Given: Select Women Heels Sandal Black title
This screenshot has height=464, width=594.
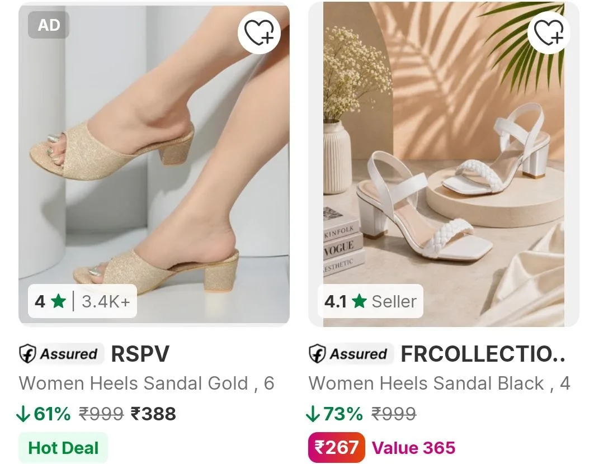Looking at the screenshot, I should point(440,383).
